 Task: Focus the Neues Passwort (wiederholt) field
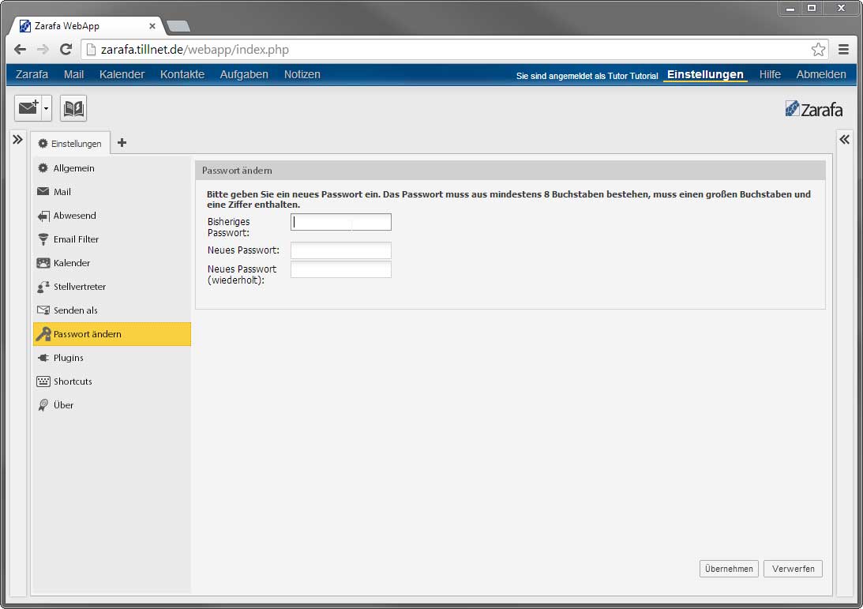[x=341, y=269]
